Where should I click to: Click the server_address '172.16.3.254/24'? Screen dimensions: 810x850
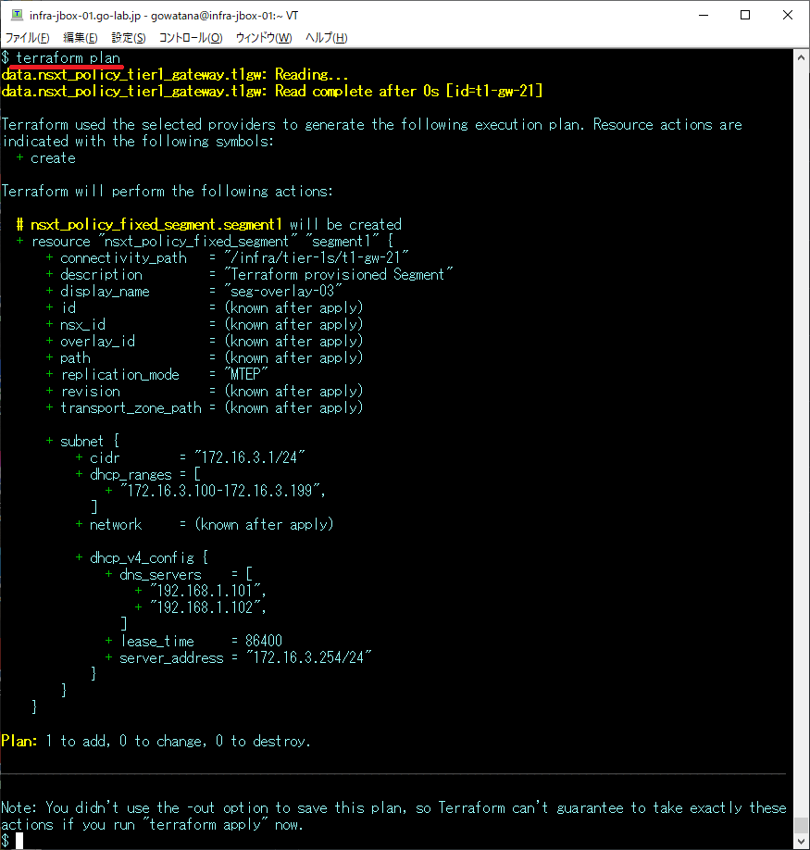point(309,657)
